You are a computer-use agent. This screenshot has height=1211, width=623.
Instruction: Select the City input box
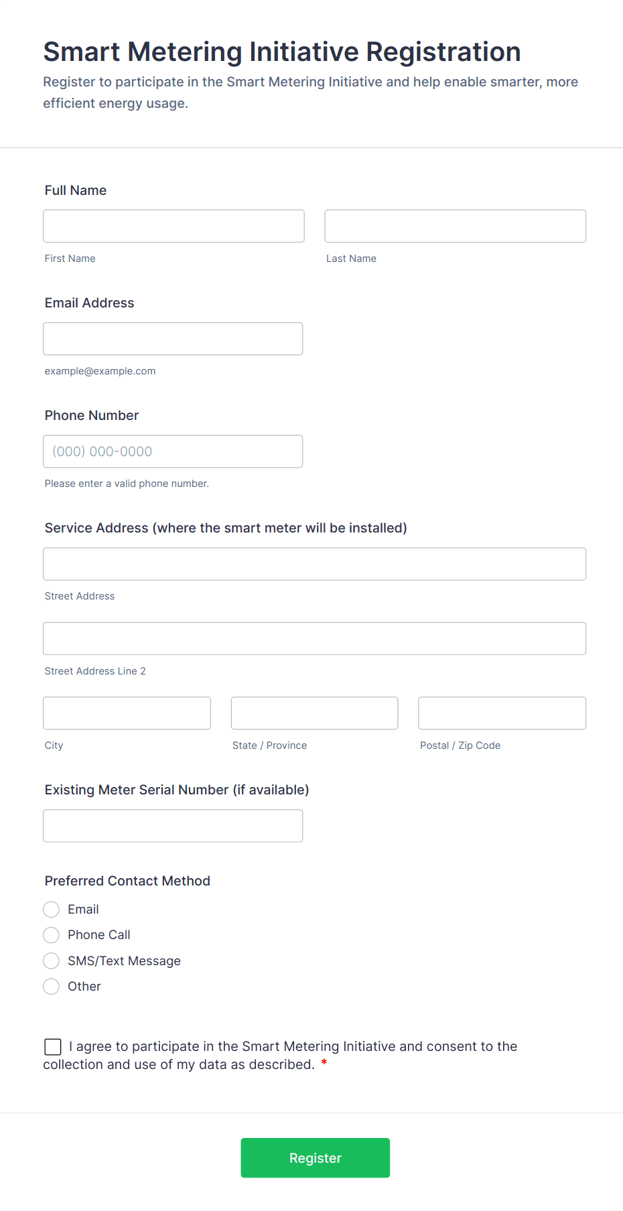pos(127,713)
